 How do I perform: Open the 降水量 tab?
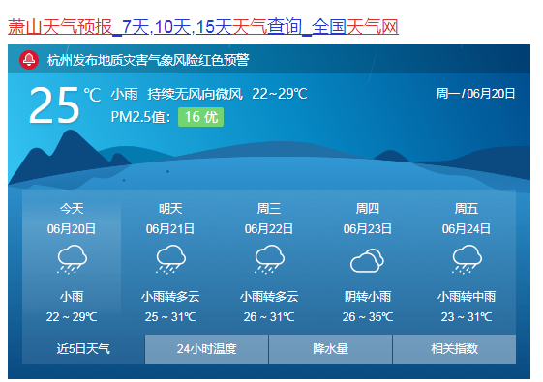[330, 349]
